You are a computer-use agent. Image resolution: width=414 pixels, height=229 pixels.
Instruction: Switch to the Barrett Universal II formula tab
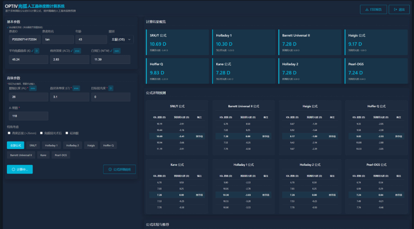coord(21,155)
